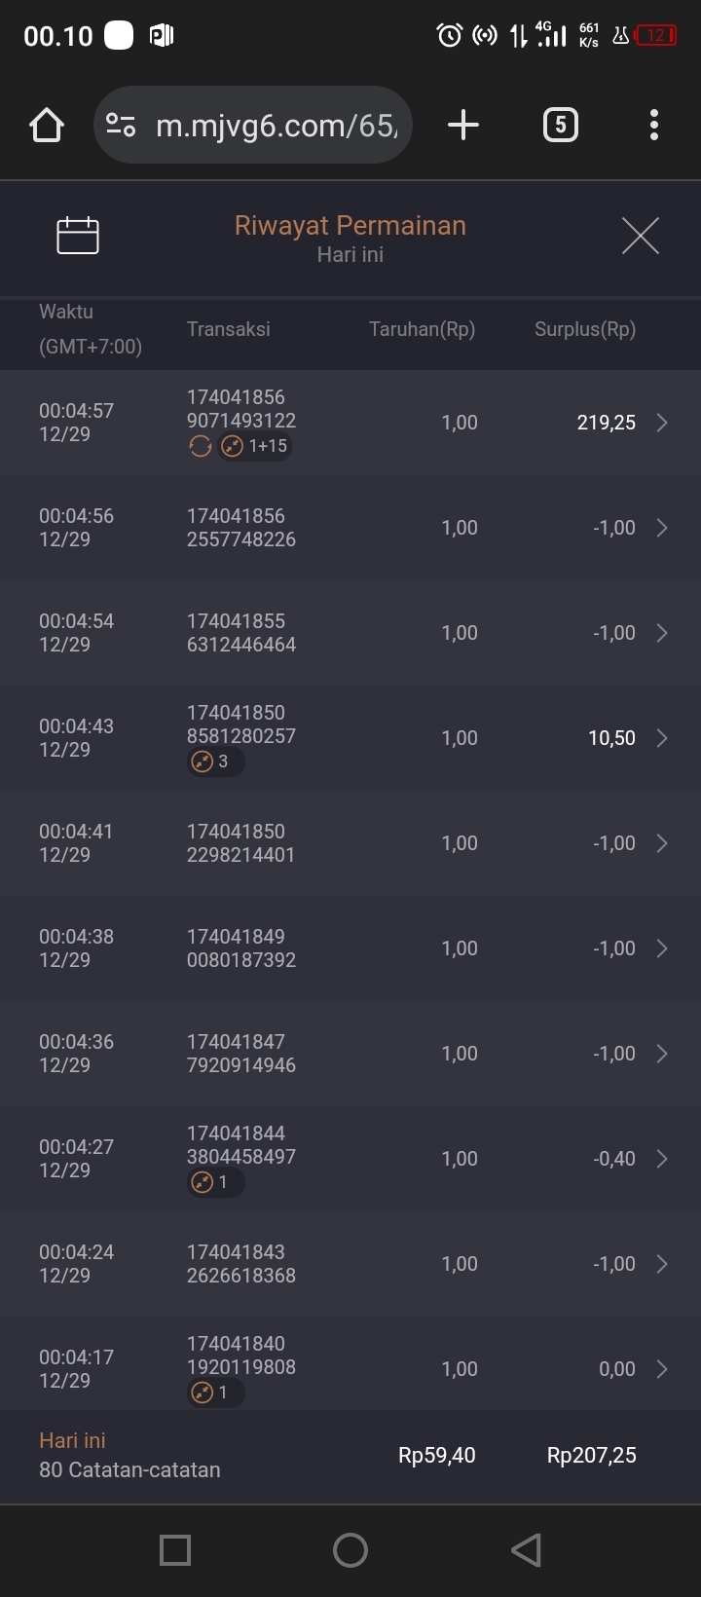
Task: Expand the 00:04:43 row with 10,50 surplus
Action: [662, 738]
